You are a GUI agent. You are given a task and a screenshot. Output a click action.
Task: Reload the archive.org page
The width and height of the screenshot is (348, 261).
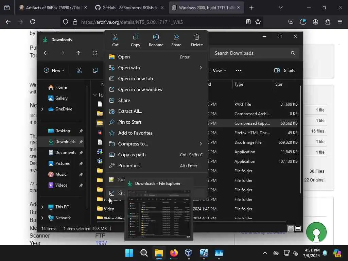(x=33, y=22)
